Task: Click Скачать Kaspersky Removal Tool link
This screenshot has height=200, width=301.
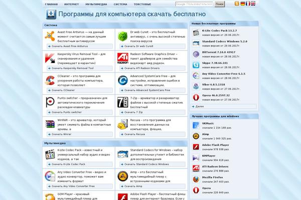Action: (79, 68)
